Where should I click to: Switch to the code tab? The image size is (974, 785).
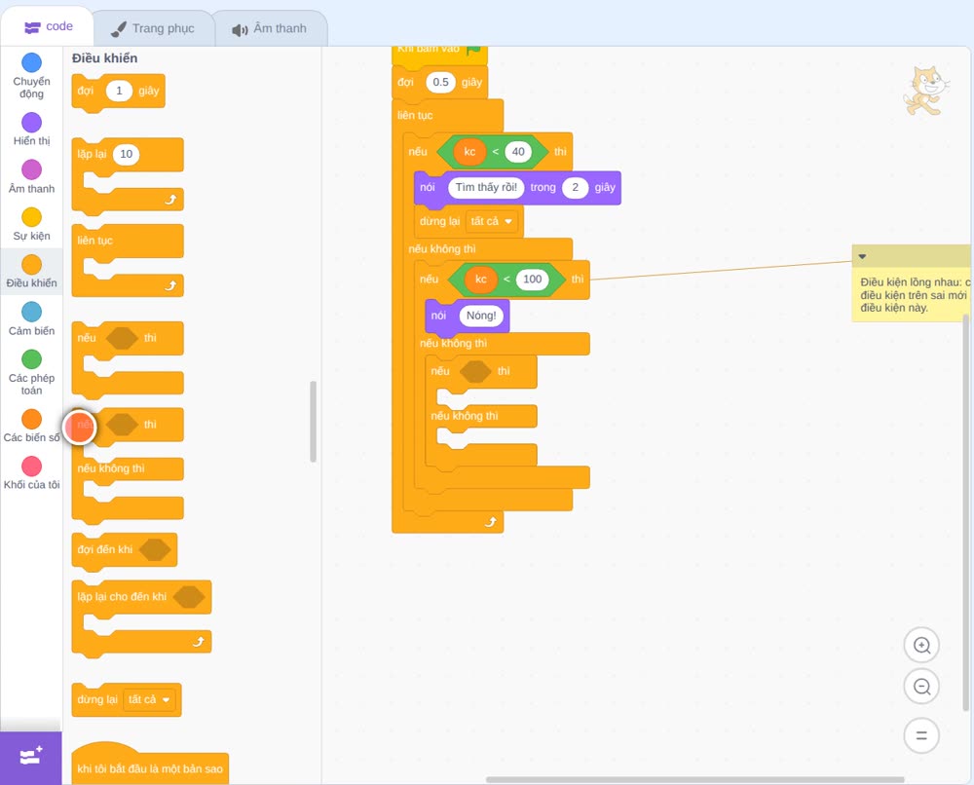coord(48,26)
